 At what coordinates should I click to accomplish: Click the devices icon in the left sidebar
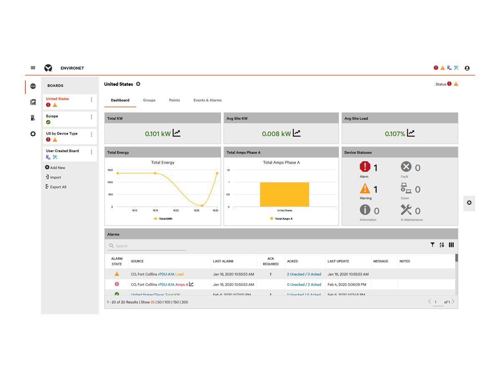pos(33,117)
